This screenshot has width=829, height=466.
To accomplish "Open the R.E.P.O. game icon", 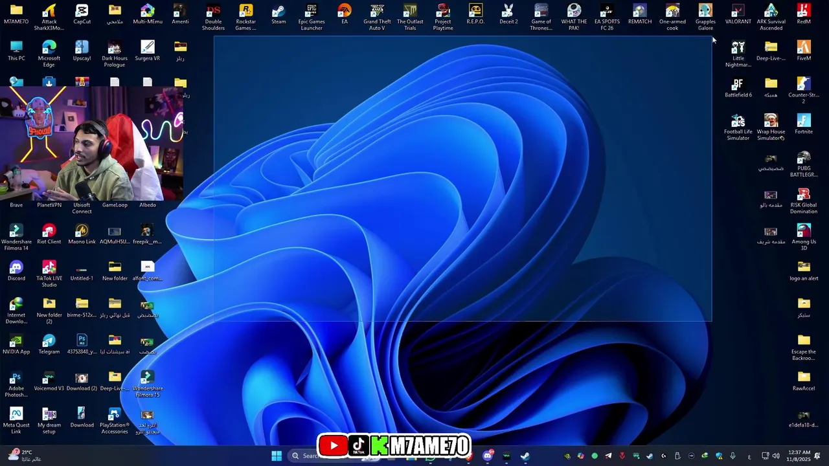I will click(475, 14).
